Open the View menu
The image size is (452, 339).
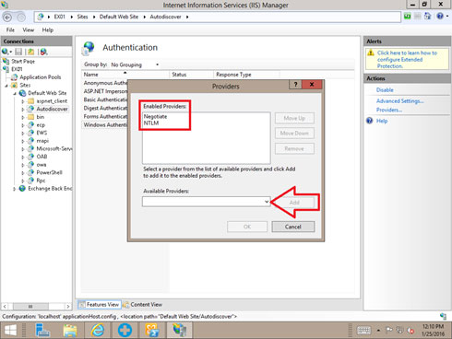point(28,30)
